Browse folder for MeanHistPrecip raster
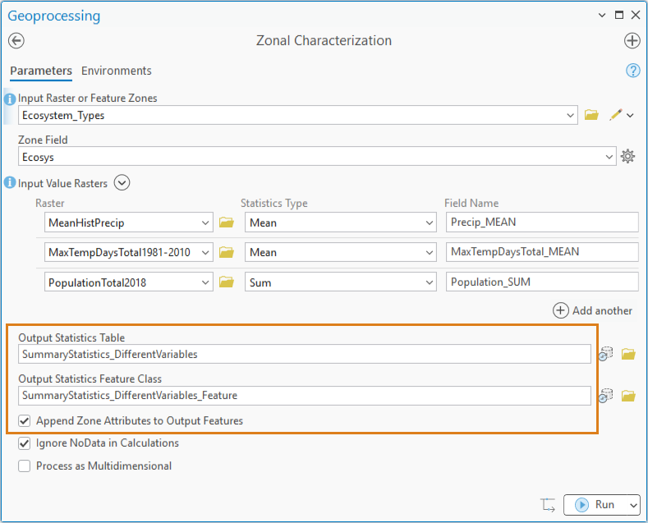Screen dimensions: 648x523 226,223
